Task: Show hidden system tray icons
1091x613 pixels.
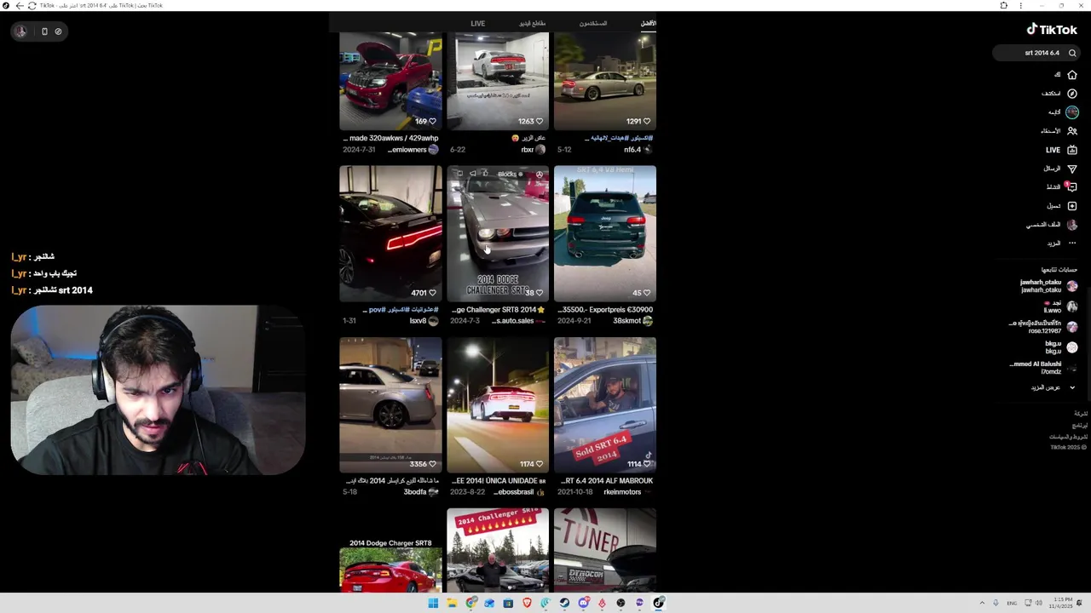Action: click(981, 603)
